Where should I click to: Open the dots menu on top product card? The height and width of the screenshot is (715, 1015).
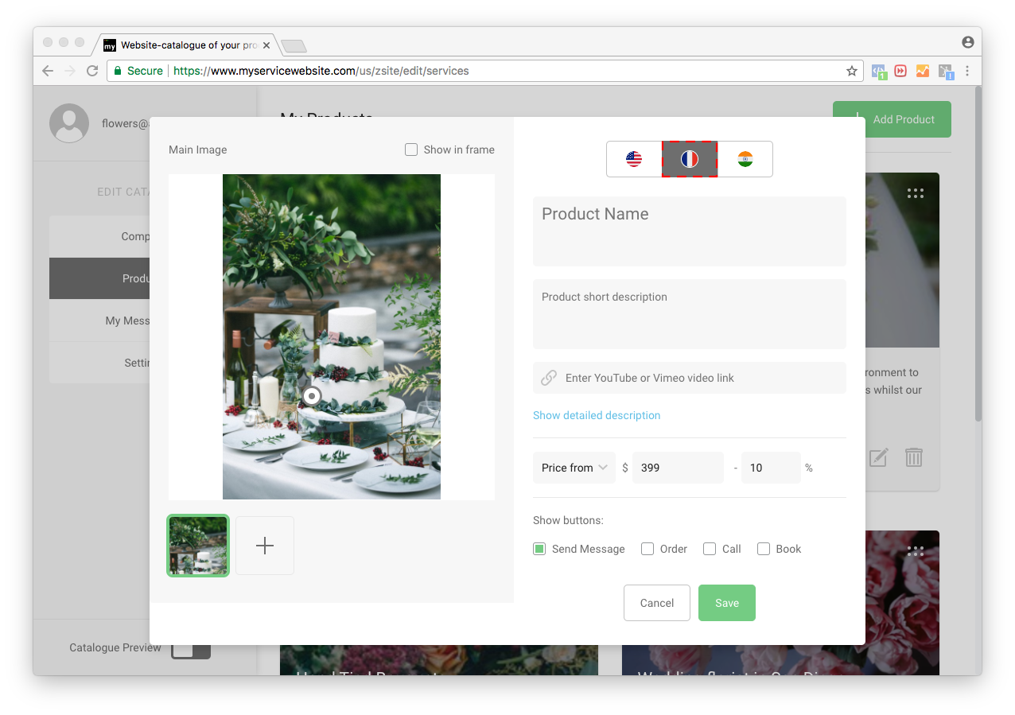point(916,192)
